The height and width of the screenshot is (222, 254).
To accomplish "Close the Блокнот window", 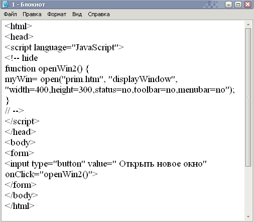I will click(247, 5).
